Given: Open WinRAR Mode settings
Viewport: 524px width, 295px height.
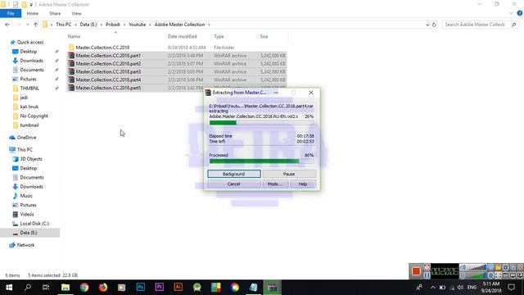Looking at the screenshot, I should 275,184.
